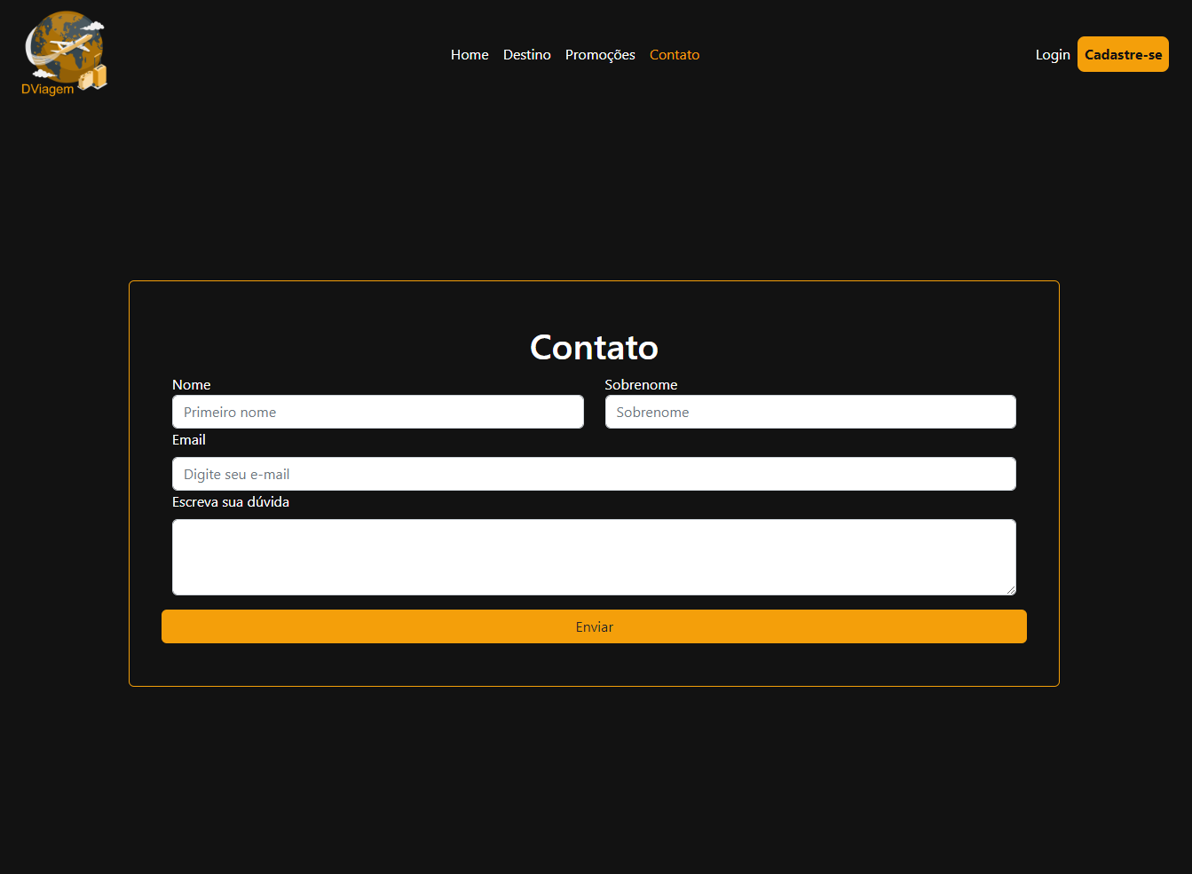Open the Login link

1053,54
